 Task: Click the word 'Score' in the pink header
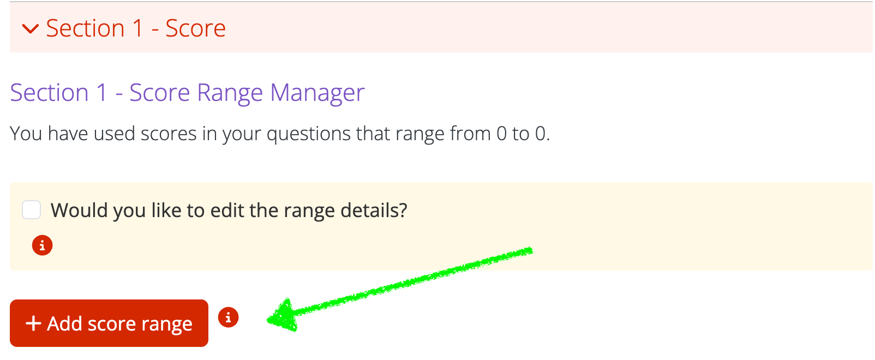tap(195, 28)
